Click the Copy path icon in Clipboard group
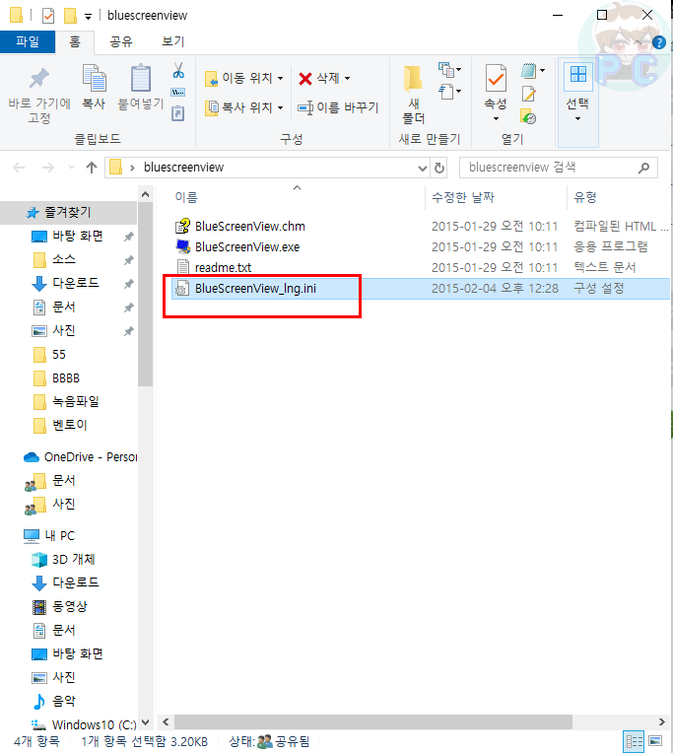 point(178,92)
